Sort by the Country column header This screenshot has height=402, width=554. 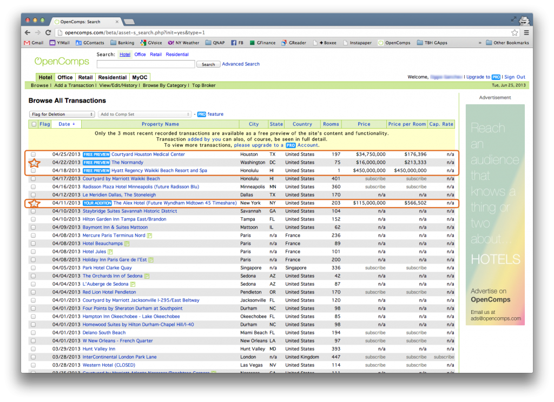tap(302, 124)
